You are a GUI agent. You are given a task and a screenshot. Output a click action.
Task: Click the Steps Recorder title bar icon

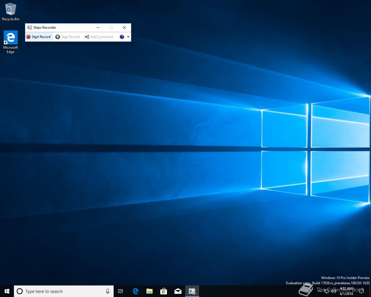pyautogui.click(x=29, y=28)
